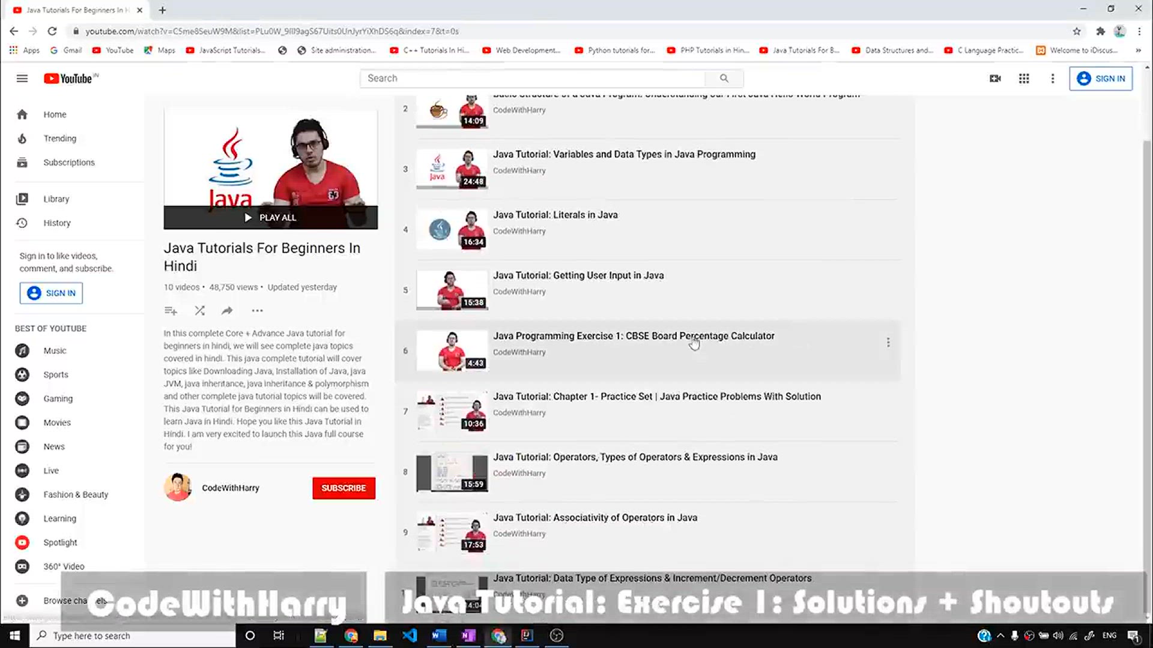The height and width of the screenshot is (648, 1153).
Task: Open CBSE Board Percentage Calculator video title
Action: point(634,337)
